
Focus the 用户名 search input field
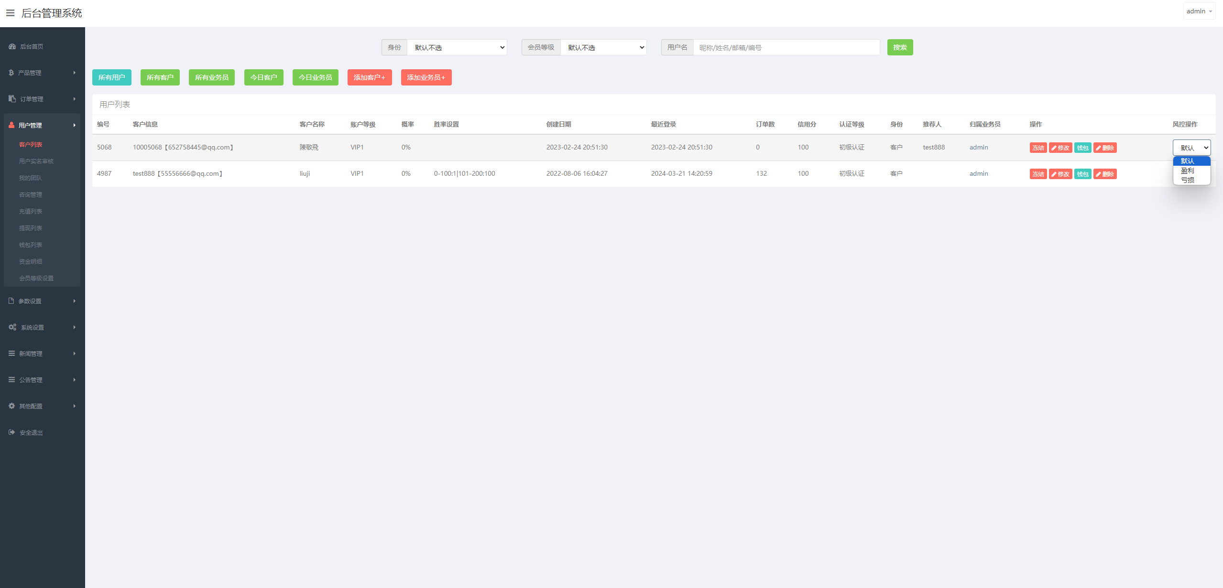[x=786, y=47]
